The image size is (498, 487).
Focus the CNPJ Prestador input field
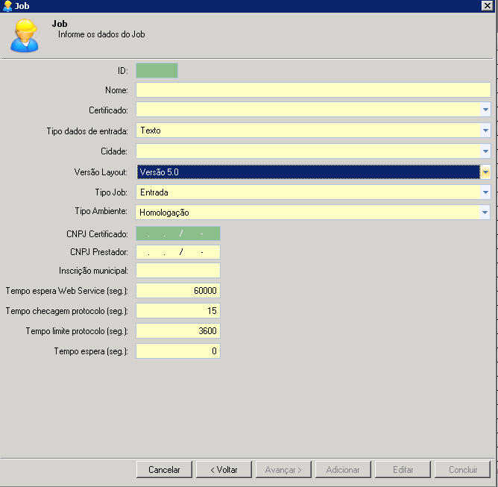pyautogui.click(x=177, y=253)
